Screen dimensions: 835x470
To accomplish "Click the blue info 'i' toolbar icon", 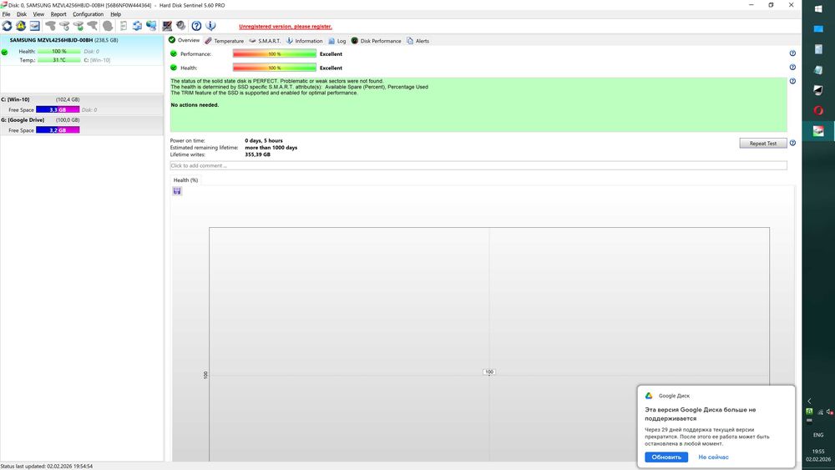I will [211, 26].
